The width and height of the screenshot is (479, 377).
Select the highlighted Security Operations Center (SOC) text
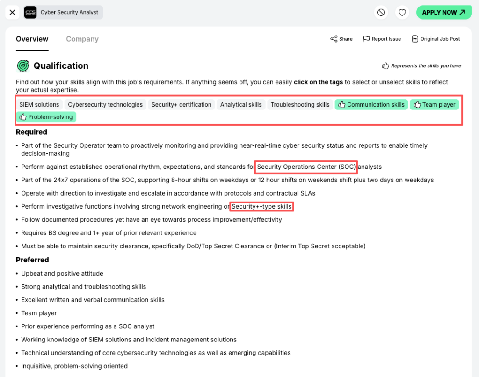tap(306, 167)
